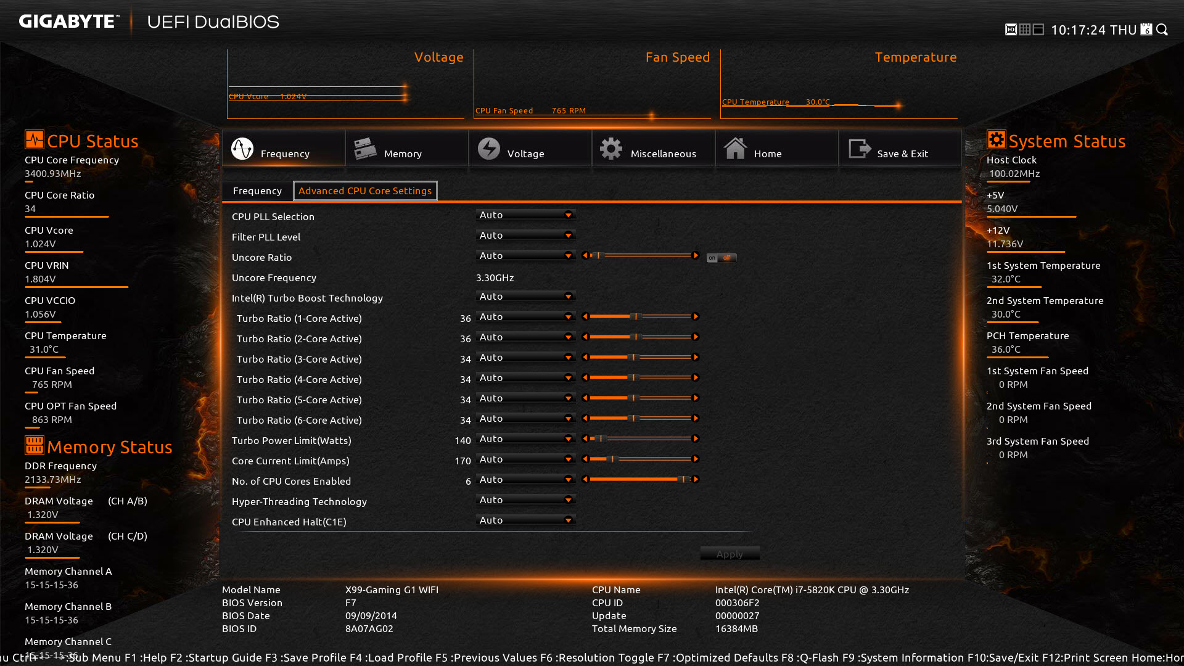Click the window layout icon near the clock
This screenshot has width=1184, height=666.
[1038, 30]
